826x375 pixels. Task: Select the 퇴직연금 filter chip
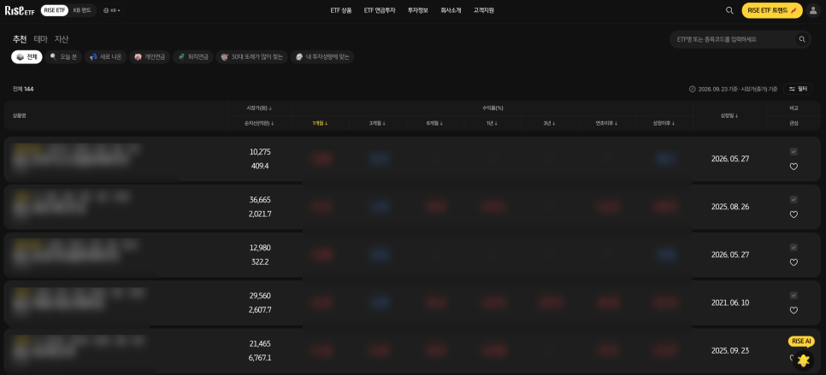(x=192, y=56)
